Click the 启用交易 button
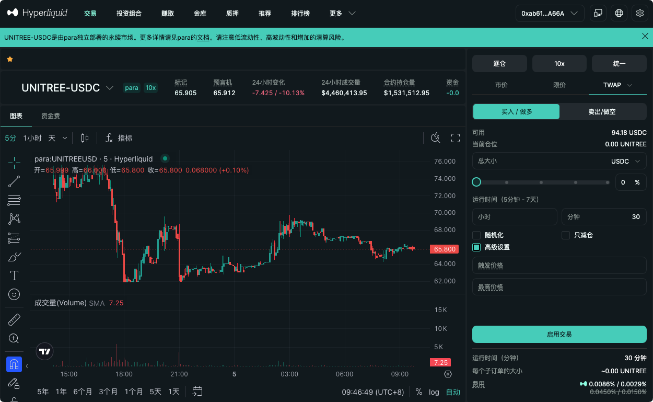 (559, 334)
